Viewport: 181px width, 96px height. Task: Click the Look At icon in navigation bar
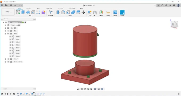[x=82, y=89]
